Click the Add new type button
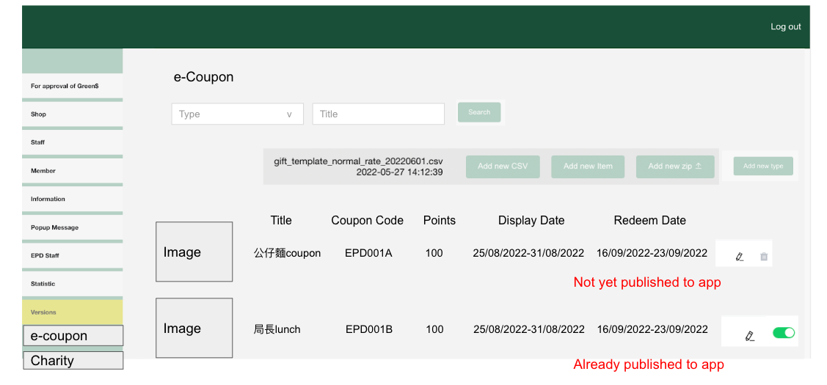Viewport: 827px width, 385px height. coord(763,166)
